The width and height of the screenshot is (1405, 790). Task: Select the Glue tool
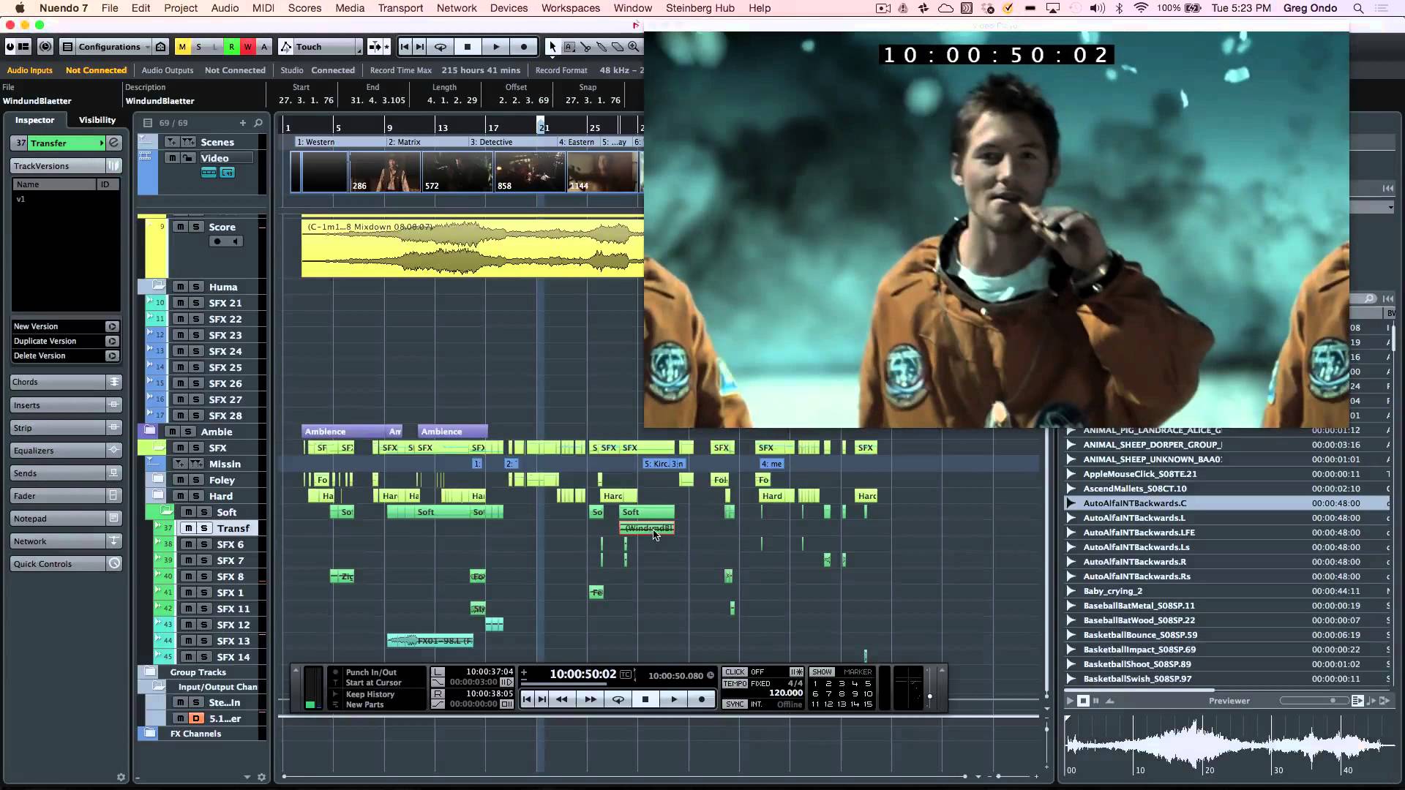pos(602,47)
